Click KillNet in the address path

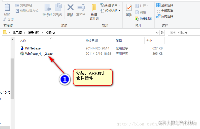click(x=50, y=33)
